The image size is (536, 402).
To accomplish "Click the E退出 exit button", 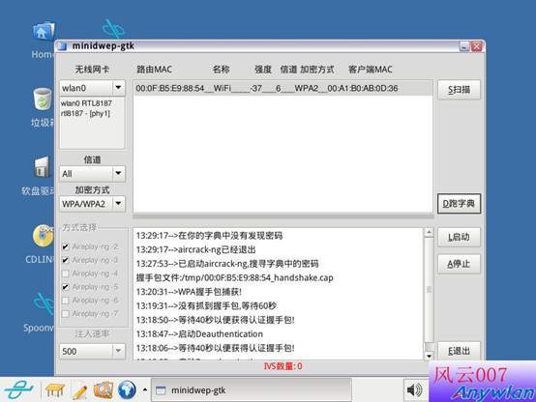I will 460,351.
